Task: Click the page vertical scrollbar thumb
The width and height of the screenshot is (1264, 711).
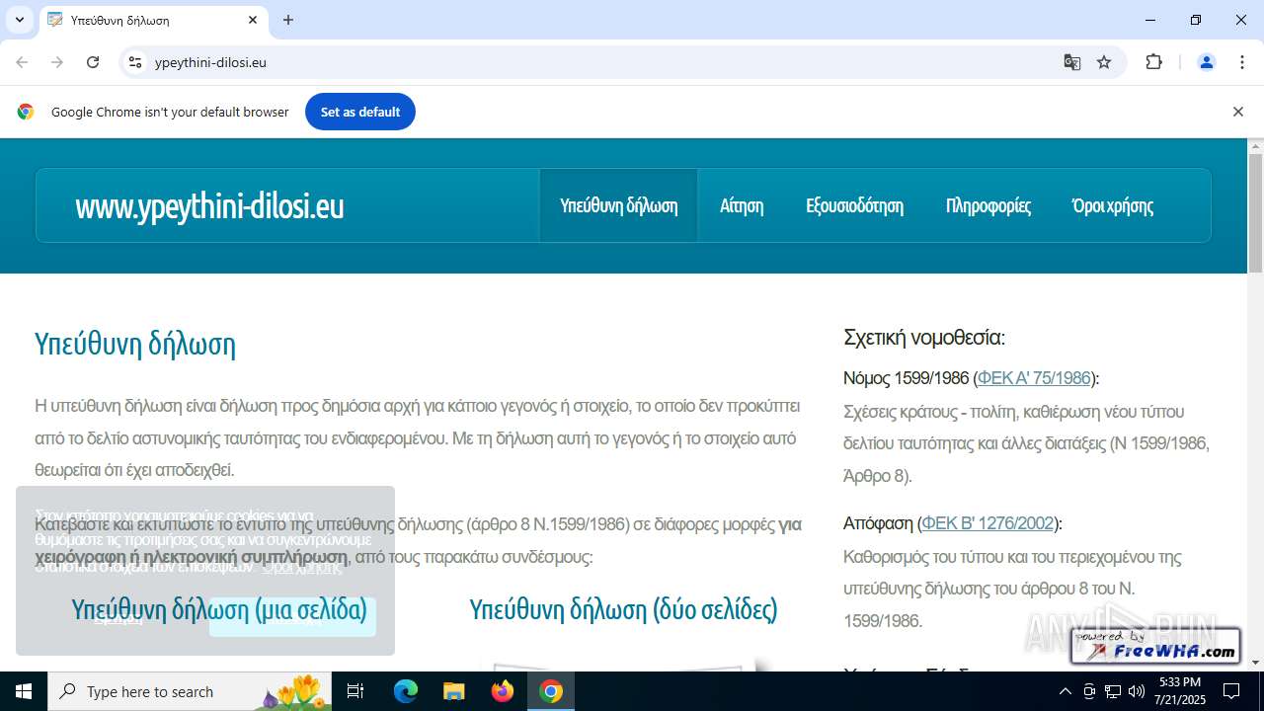Action: point(1255,212)
